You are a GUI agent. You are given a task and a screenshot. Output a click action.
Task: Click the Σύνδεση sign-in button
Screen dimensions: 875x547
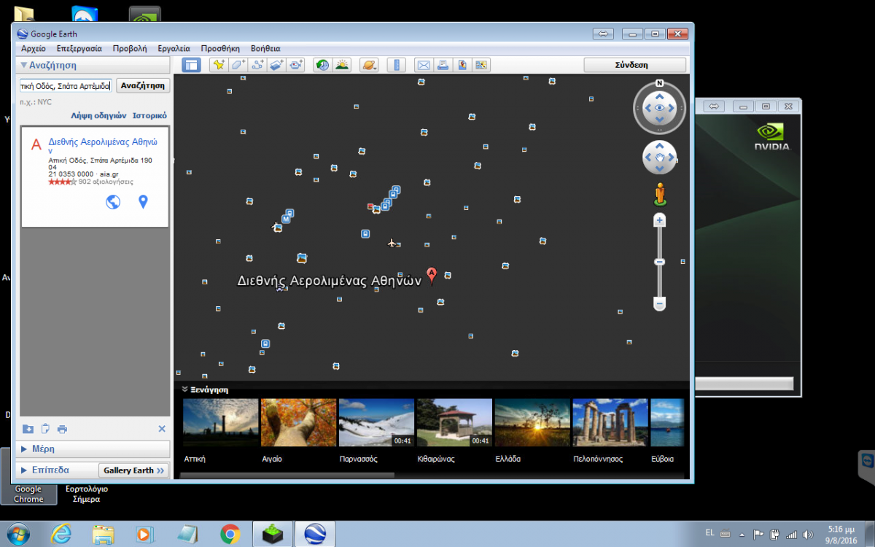click(634, 65)
